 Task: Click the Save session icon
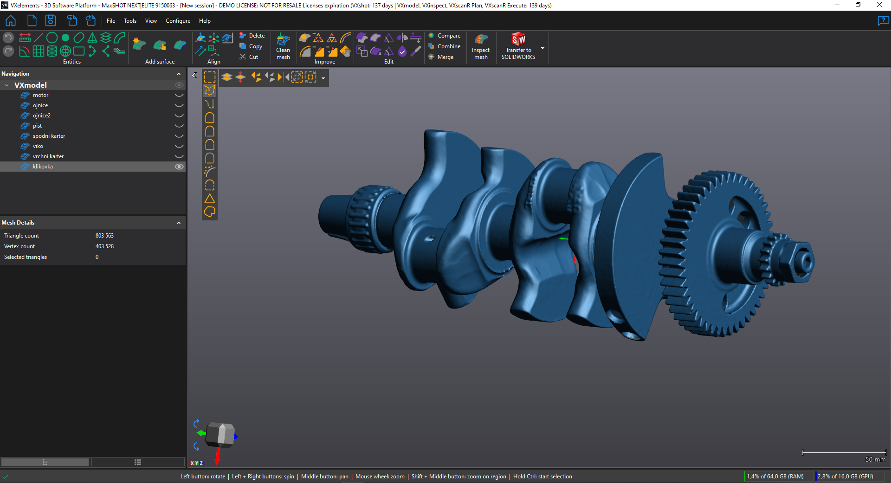pos(50,21)
